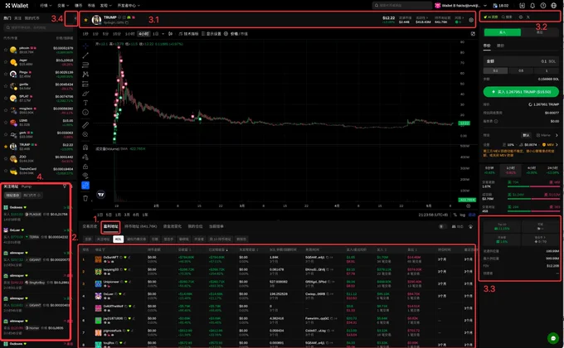This screenshot has width=564, height=348.
Task: Select the brush drawing tool
Action: pos(85,94)
